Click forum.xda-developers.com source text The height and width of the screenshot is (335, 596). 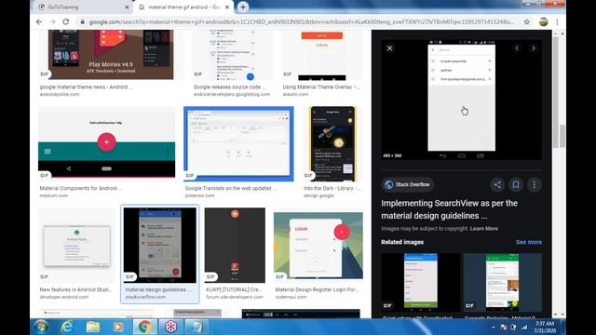point(235,297)
